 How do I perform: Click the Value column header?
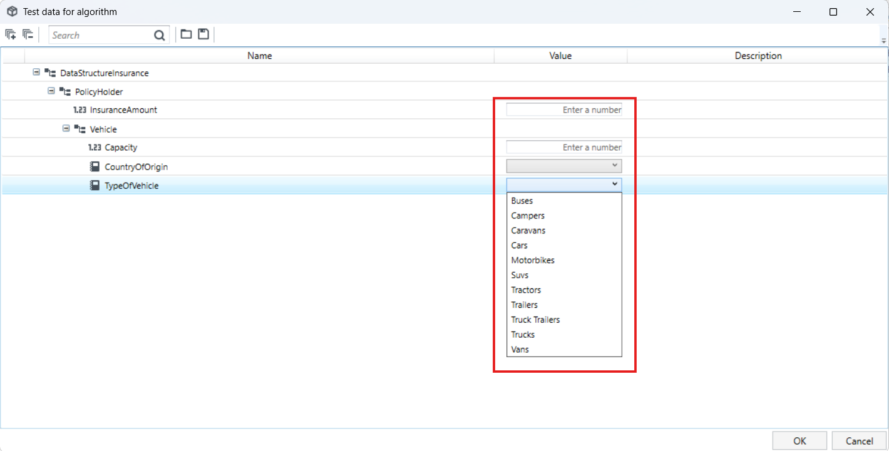pos(560,56)
